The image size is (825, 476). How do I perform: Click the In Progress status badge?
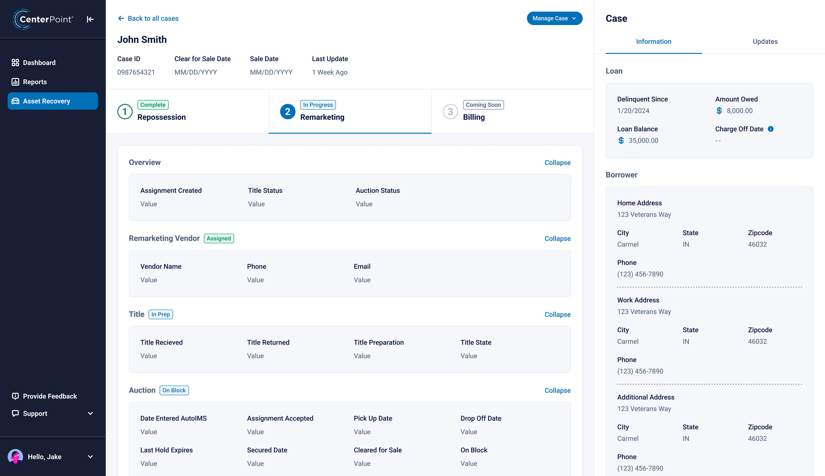tap(318, 105)
